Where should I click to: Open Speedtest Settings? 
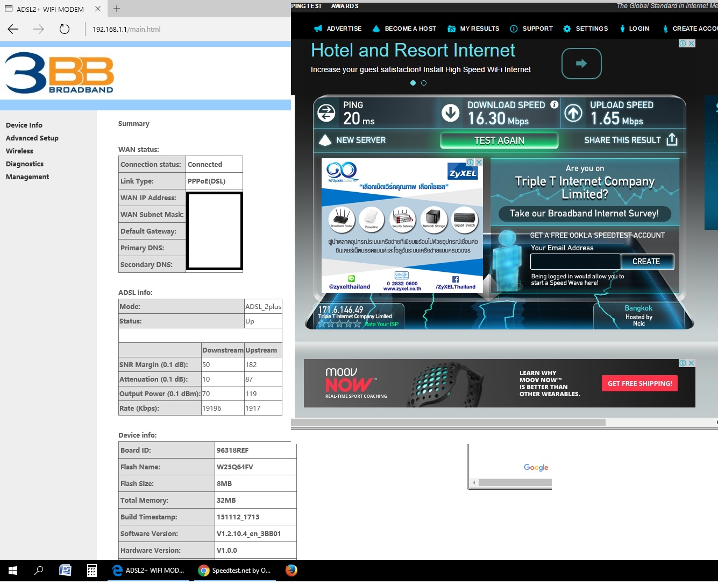coord(586,29)
